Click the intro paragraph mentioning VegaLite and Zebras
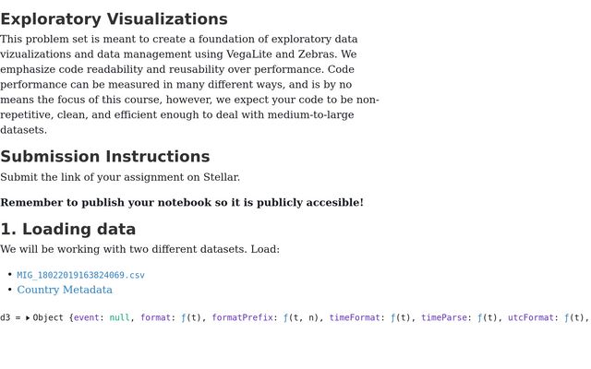 [x=189, y=84]
